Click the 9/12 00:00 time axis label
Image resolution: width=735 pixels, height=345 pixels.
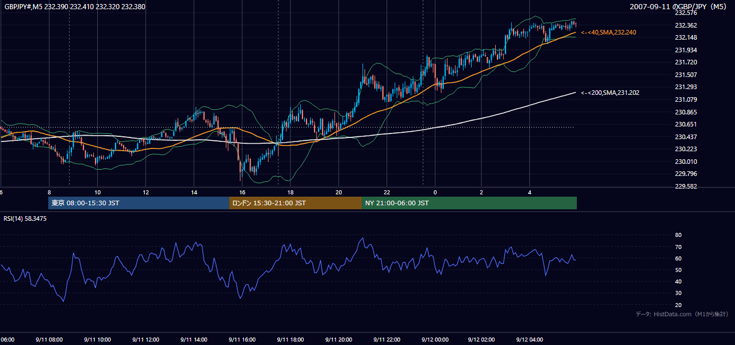[434, 340]
